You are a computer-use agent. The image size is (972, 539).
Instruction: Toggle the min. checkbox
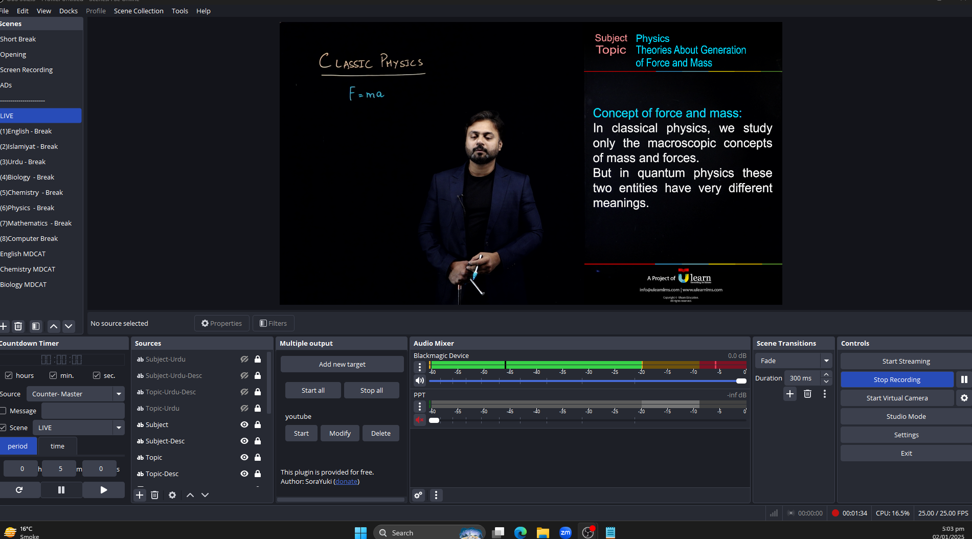click(53, 375)
